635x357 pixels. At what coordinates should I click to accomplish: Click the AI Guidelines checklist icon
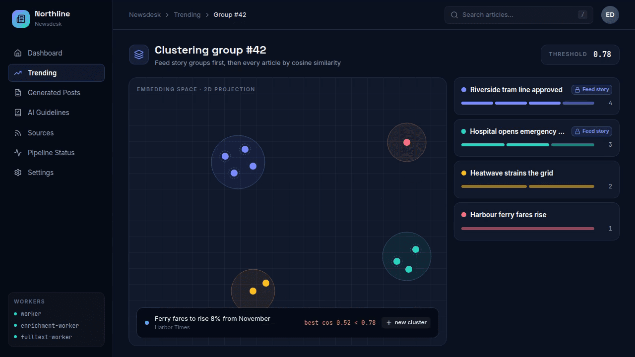point(18,113)
